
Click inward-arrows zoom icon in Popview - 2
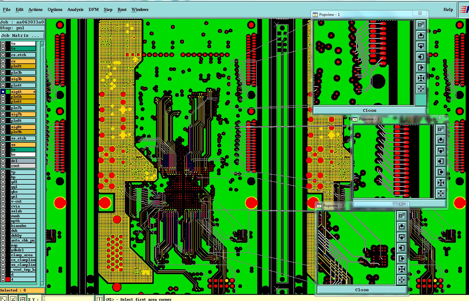coord(440,182)
